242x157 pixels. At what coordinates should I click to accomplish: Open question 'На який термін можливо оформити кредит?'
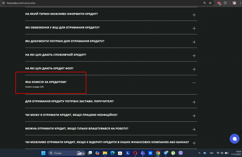click(x=61, y=14)
